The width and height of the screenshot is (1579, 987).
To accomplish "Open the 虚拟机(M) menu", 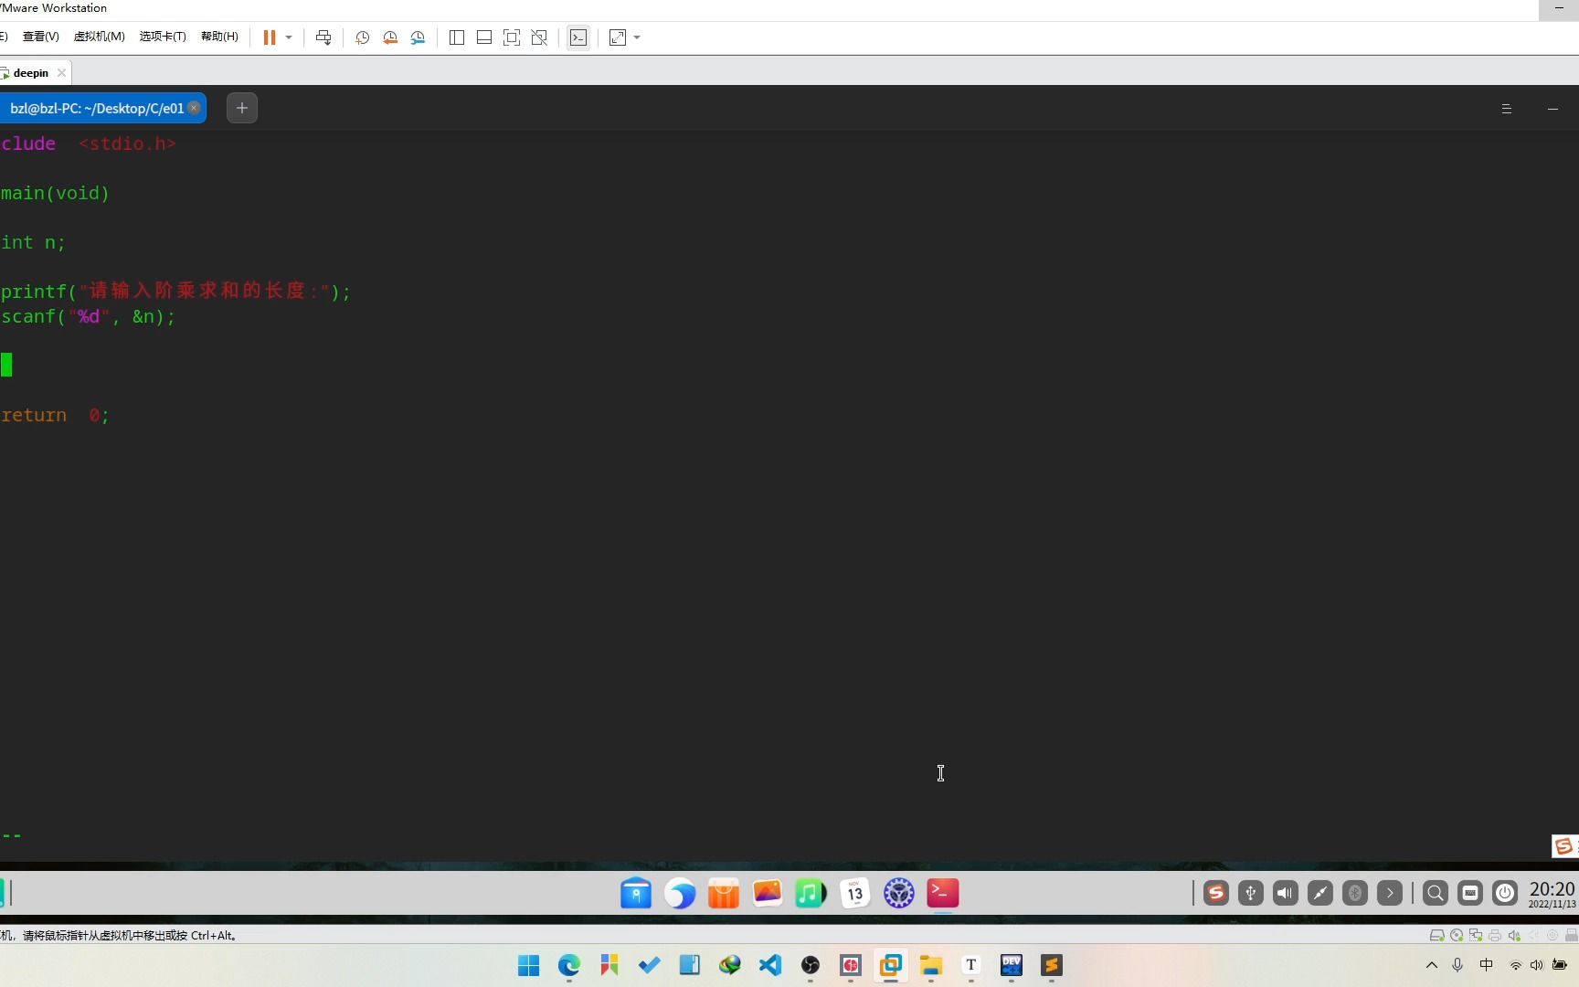I will coord(100,37).
